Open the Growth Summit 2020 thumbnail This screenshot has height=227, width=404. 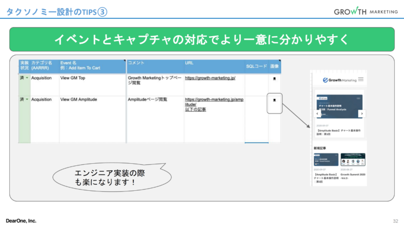coord(353,159)
